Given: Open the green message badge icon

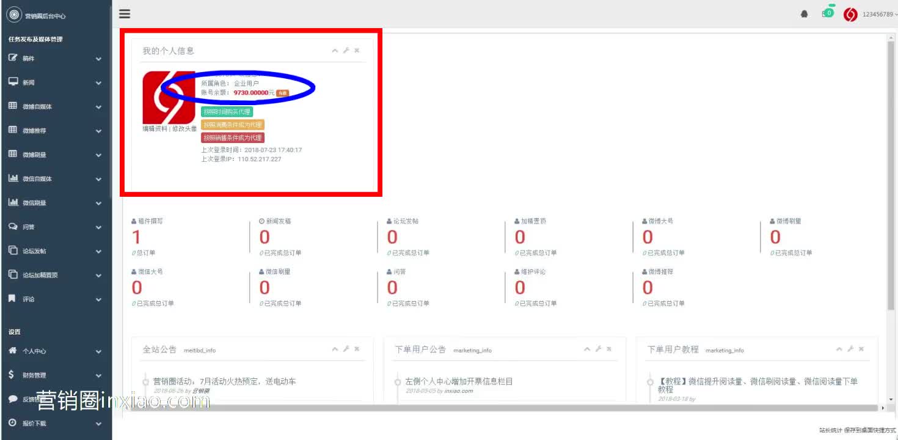Looking at the screenshot, I should [x=828, y=12].
